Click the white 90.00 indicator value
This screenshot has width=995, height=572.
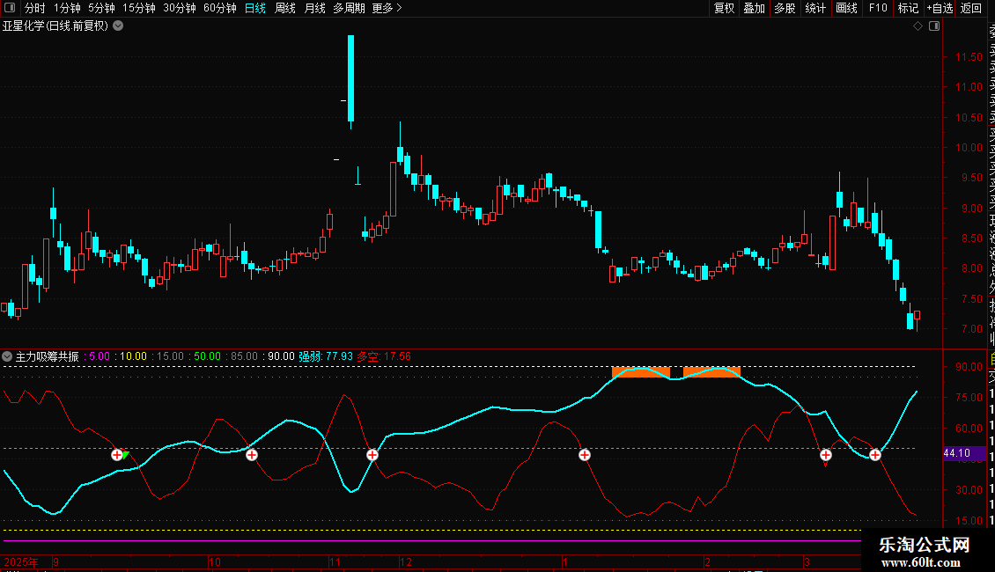[x=281, y=356]
